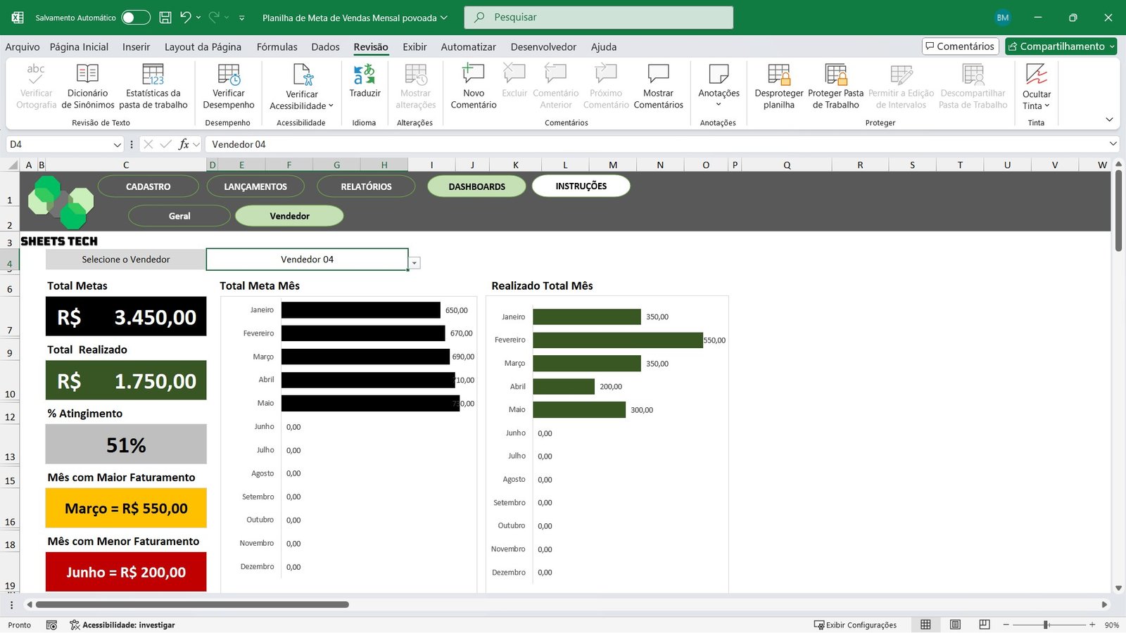Open the Name Box dropdown arrow
The image size is (1126, 633).
pos(118,144)
